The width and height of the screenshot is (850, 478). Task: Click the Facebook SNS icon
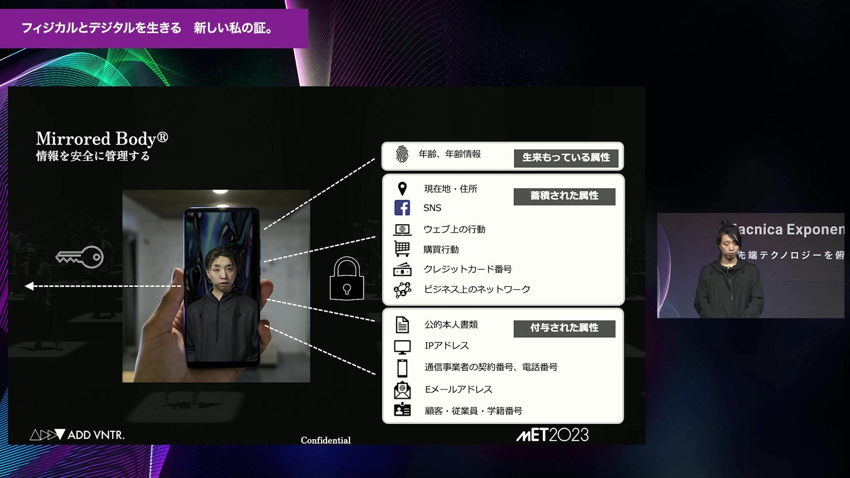(x=402, y=208)
